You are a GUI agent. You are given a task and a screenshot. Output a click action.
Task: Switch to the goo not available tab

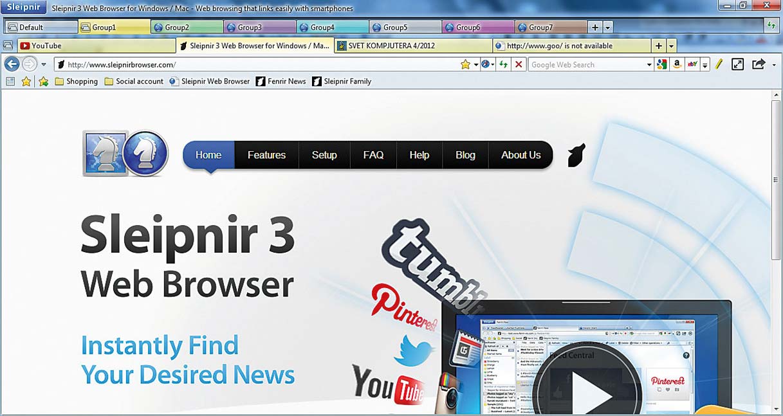(x=571, y=46)
